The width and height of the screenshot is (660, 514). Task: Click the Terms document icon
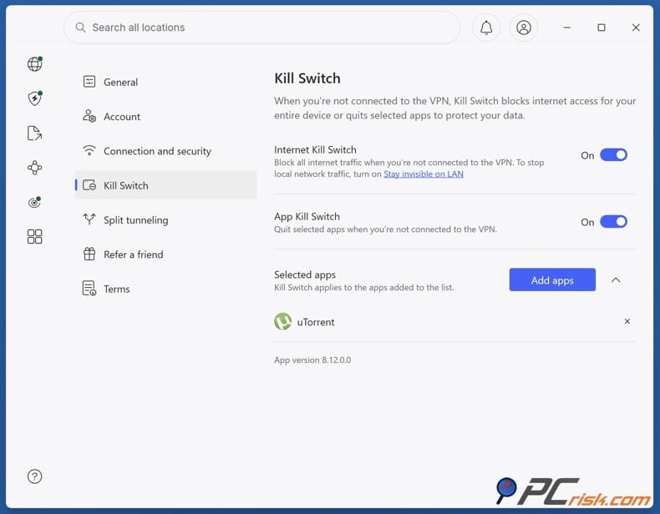(89, 289)
